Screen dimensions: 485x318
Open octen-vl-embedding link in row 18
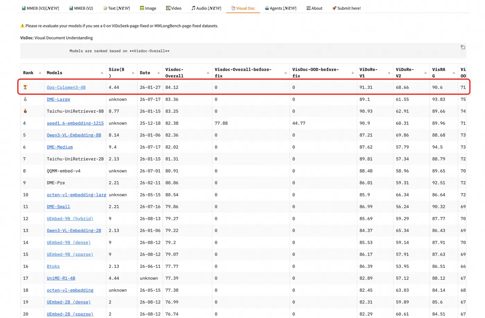click(x=70, y=290)
